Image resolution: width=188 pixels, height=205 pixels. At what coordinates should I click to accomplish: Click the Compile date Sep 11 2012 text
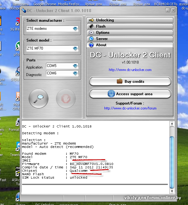pos(91,167)
